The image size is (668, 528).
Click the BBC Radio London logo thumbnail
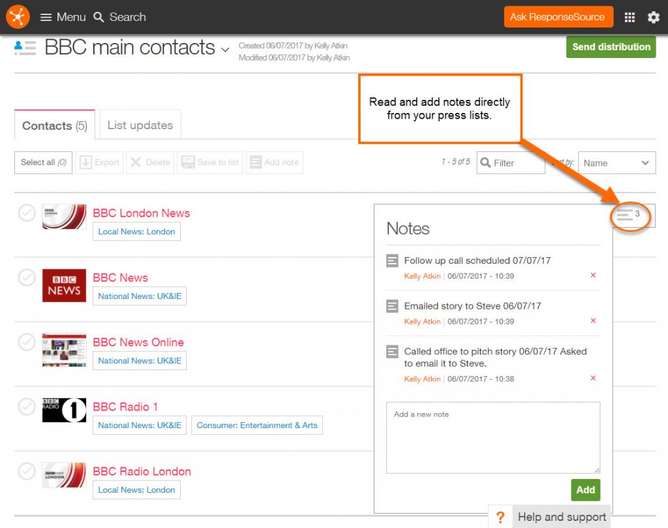tap(65, 475)
